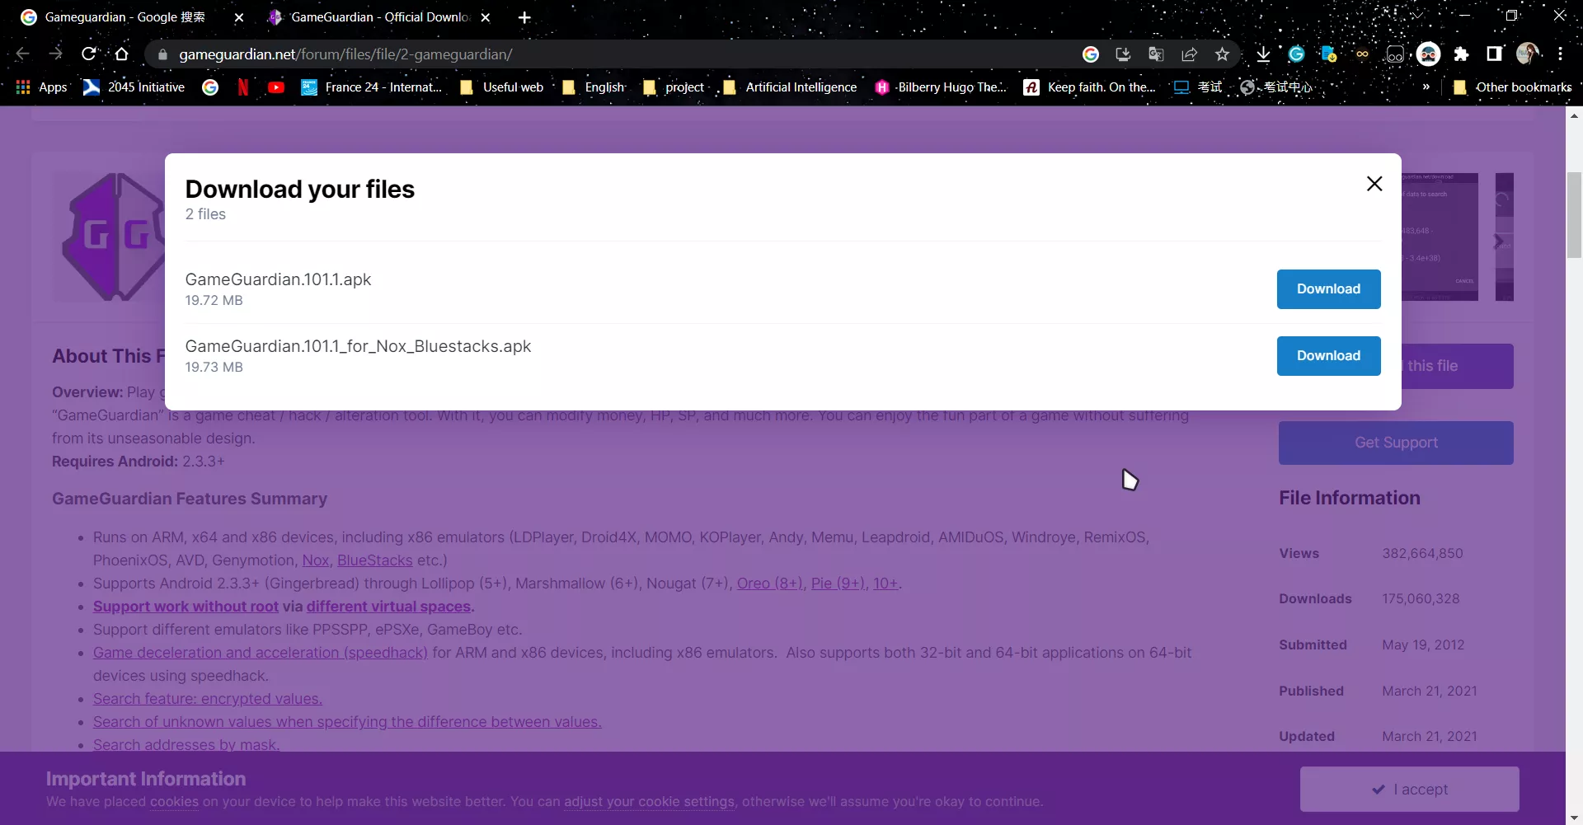Open the Other bookmarks folder

1513,87
